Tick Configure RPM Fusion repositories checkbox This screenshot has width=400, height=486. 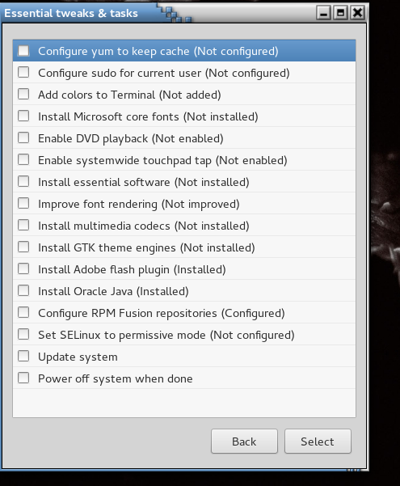[23, 312]
